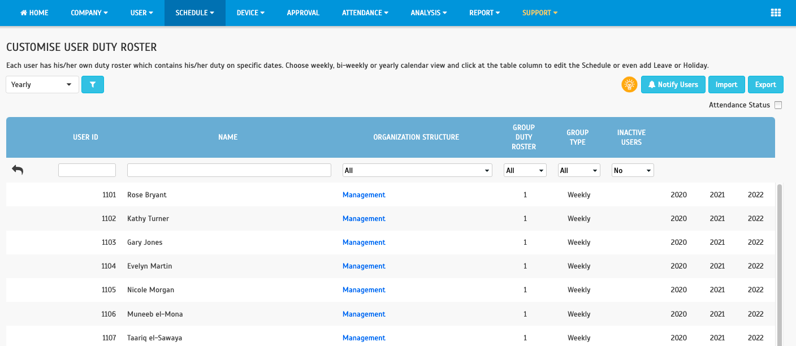This screenshot has width=796, height=346.
Task: Open 2021 roster for Gary Jones
Action: pos(717,242)
